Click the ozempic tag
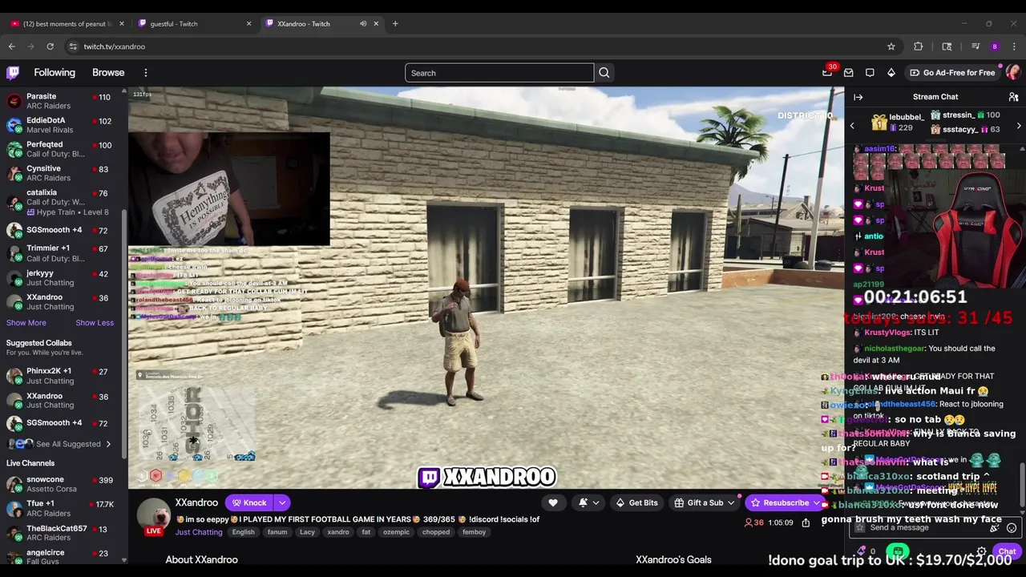The image size is (1026, 577). [396, 532]
